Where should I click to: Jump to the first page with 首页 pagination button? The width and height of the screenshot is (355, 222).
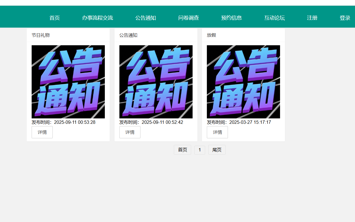[182, 150]
